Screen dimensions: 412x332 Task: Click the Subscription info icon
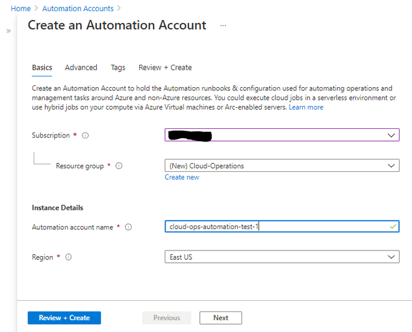(x=86, y=135)
